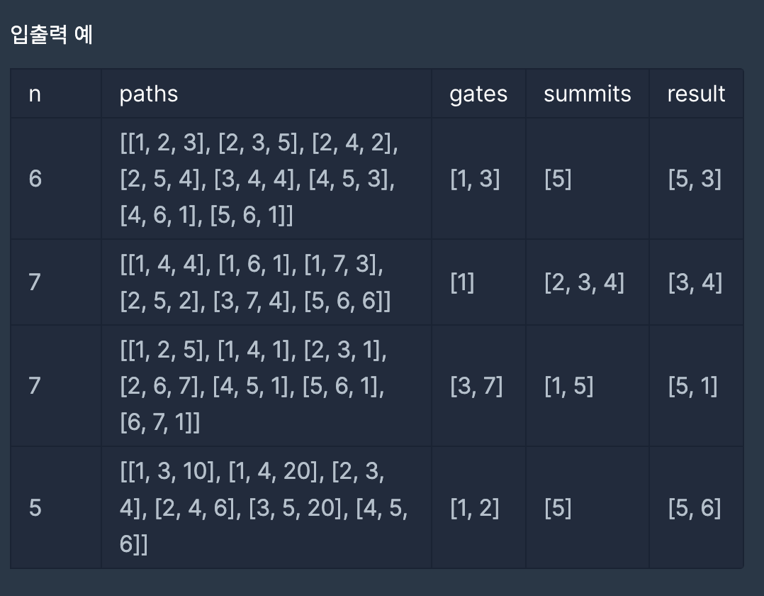Click the gates cell containing only [1]
Image resolution: width=764 pixels, height=596 pixels.
pos(478,282)
